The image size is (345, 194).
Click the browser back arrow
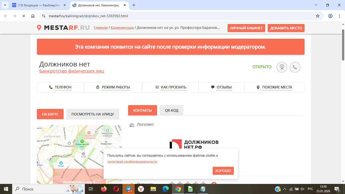pyautogui.click(x=6, y=16)
